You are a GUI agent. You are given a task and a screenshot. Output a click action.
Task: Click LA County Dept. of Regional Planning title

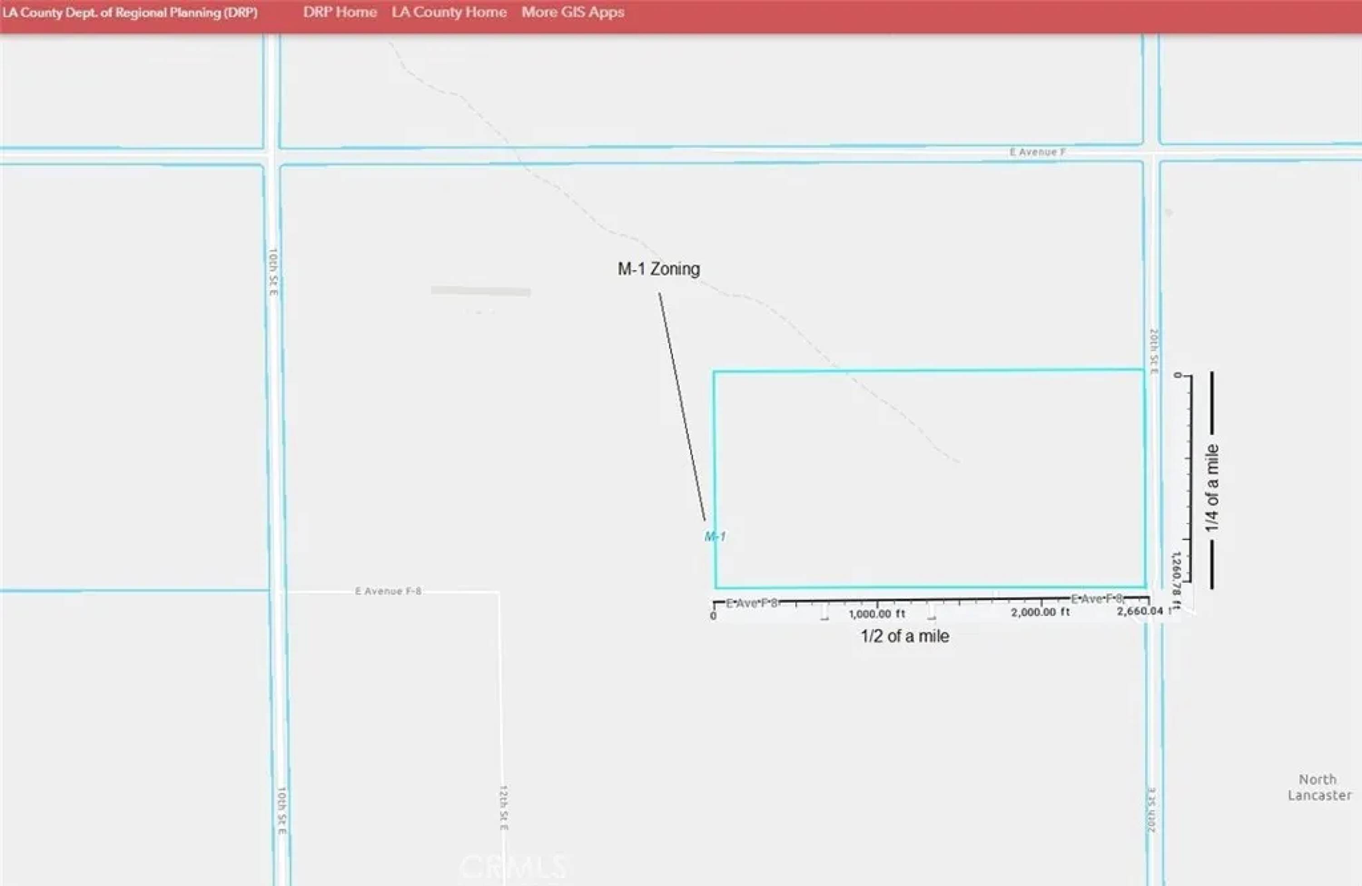point(130,13)
